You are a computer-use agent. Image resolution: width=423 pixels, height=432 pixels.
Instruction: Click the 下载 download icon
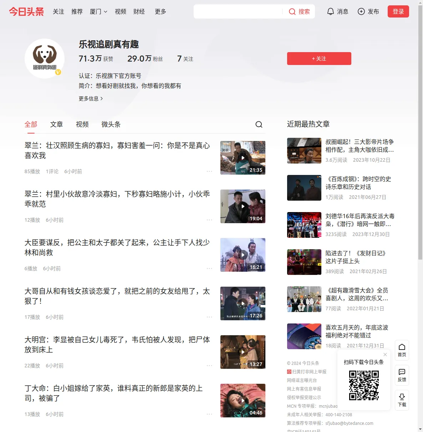pos(402,400)
